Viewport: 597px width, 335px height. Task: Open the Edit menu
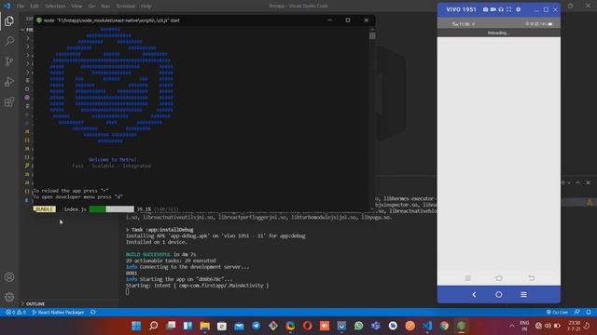click(35, 7)
